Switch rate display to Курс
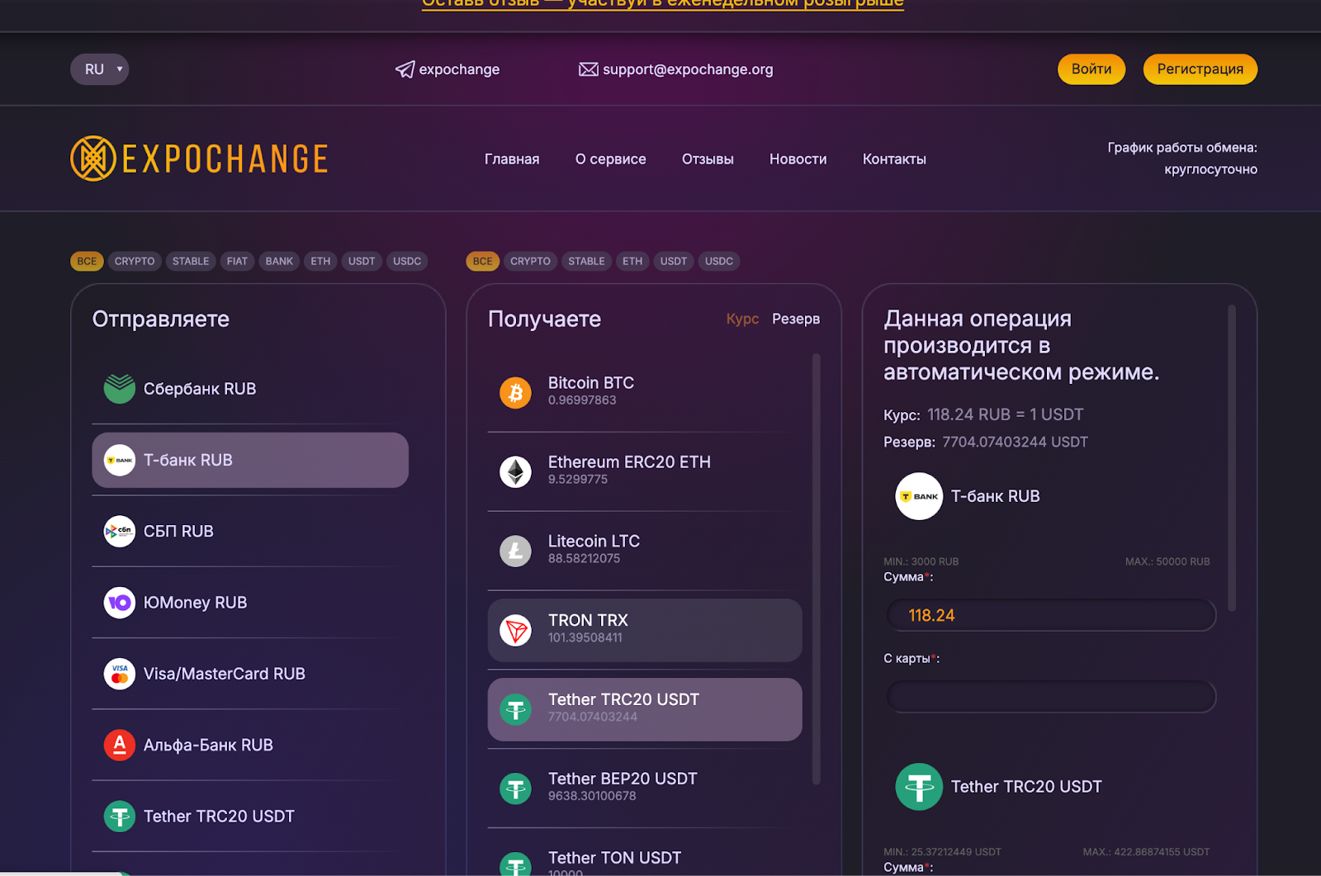Viewport: 1321px width, 876px height. tap(742, 319)
